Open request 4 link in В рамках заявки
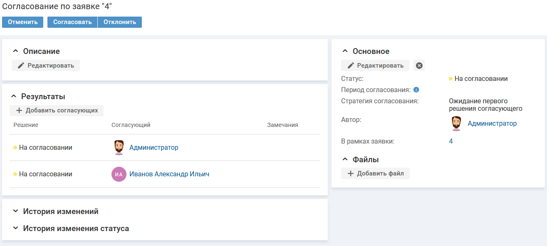Screen dimensions: 547x246 pos(451,141)
